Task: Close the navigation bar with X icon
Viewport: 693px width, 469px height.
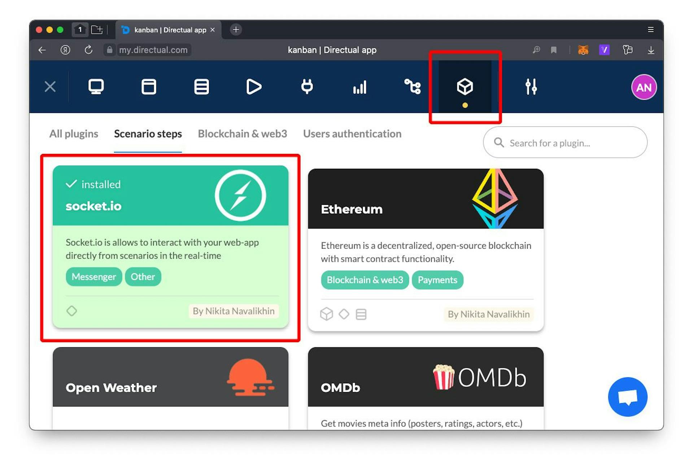Action: click(50, 87)
